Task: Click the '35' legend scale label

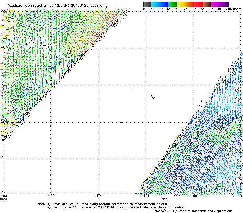Action: [202, 9]
